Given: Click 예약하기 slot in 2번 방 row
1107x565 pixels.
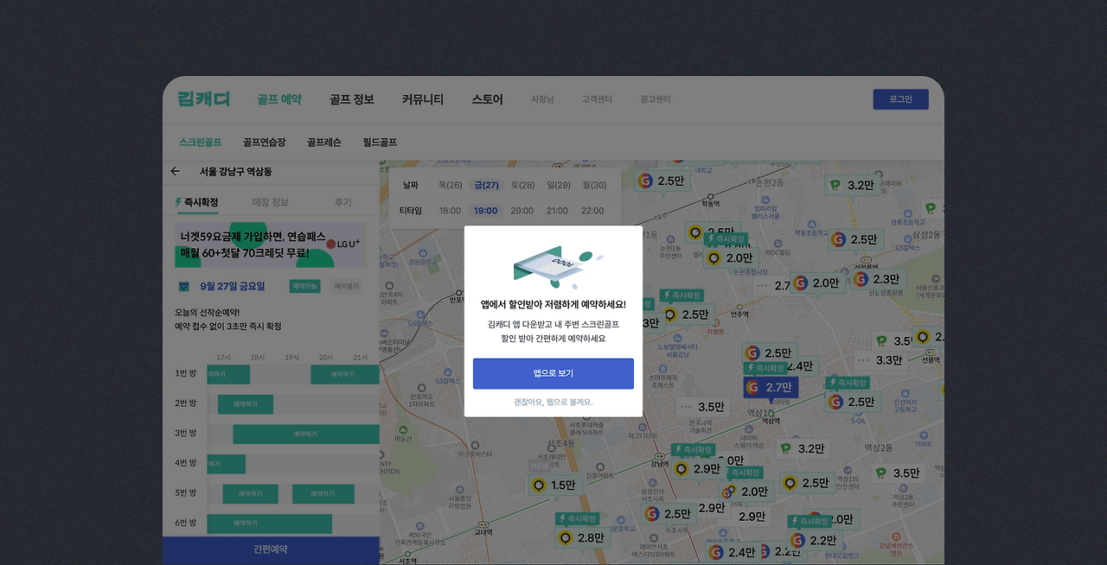Looking at the screenshot, I should tap(246, 404).
